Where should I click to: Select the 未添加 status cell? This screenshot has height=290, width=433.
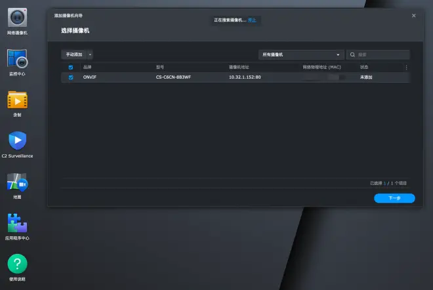click(366, 77)
